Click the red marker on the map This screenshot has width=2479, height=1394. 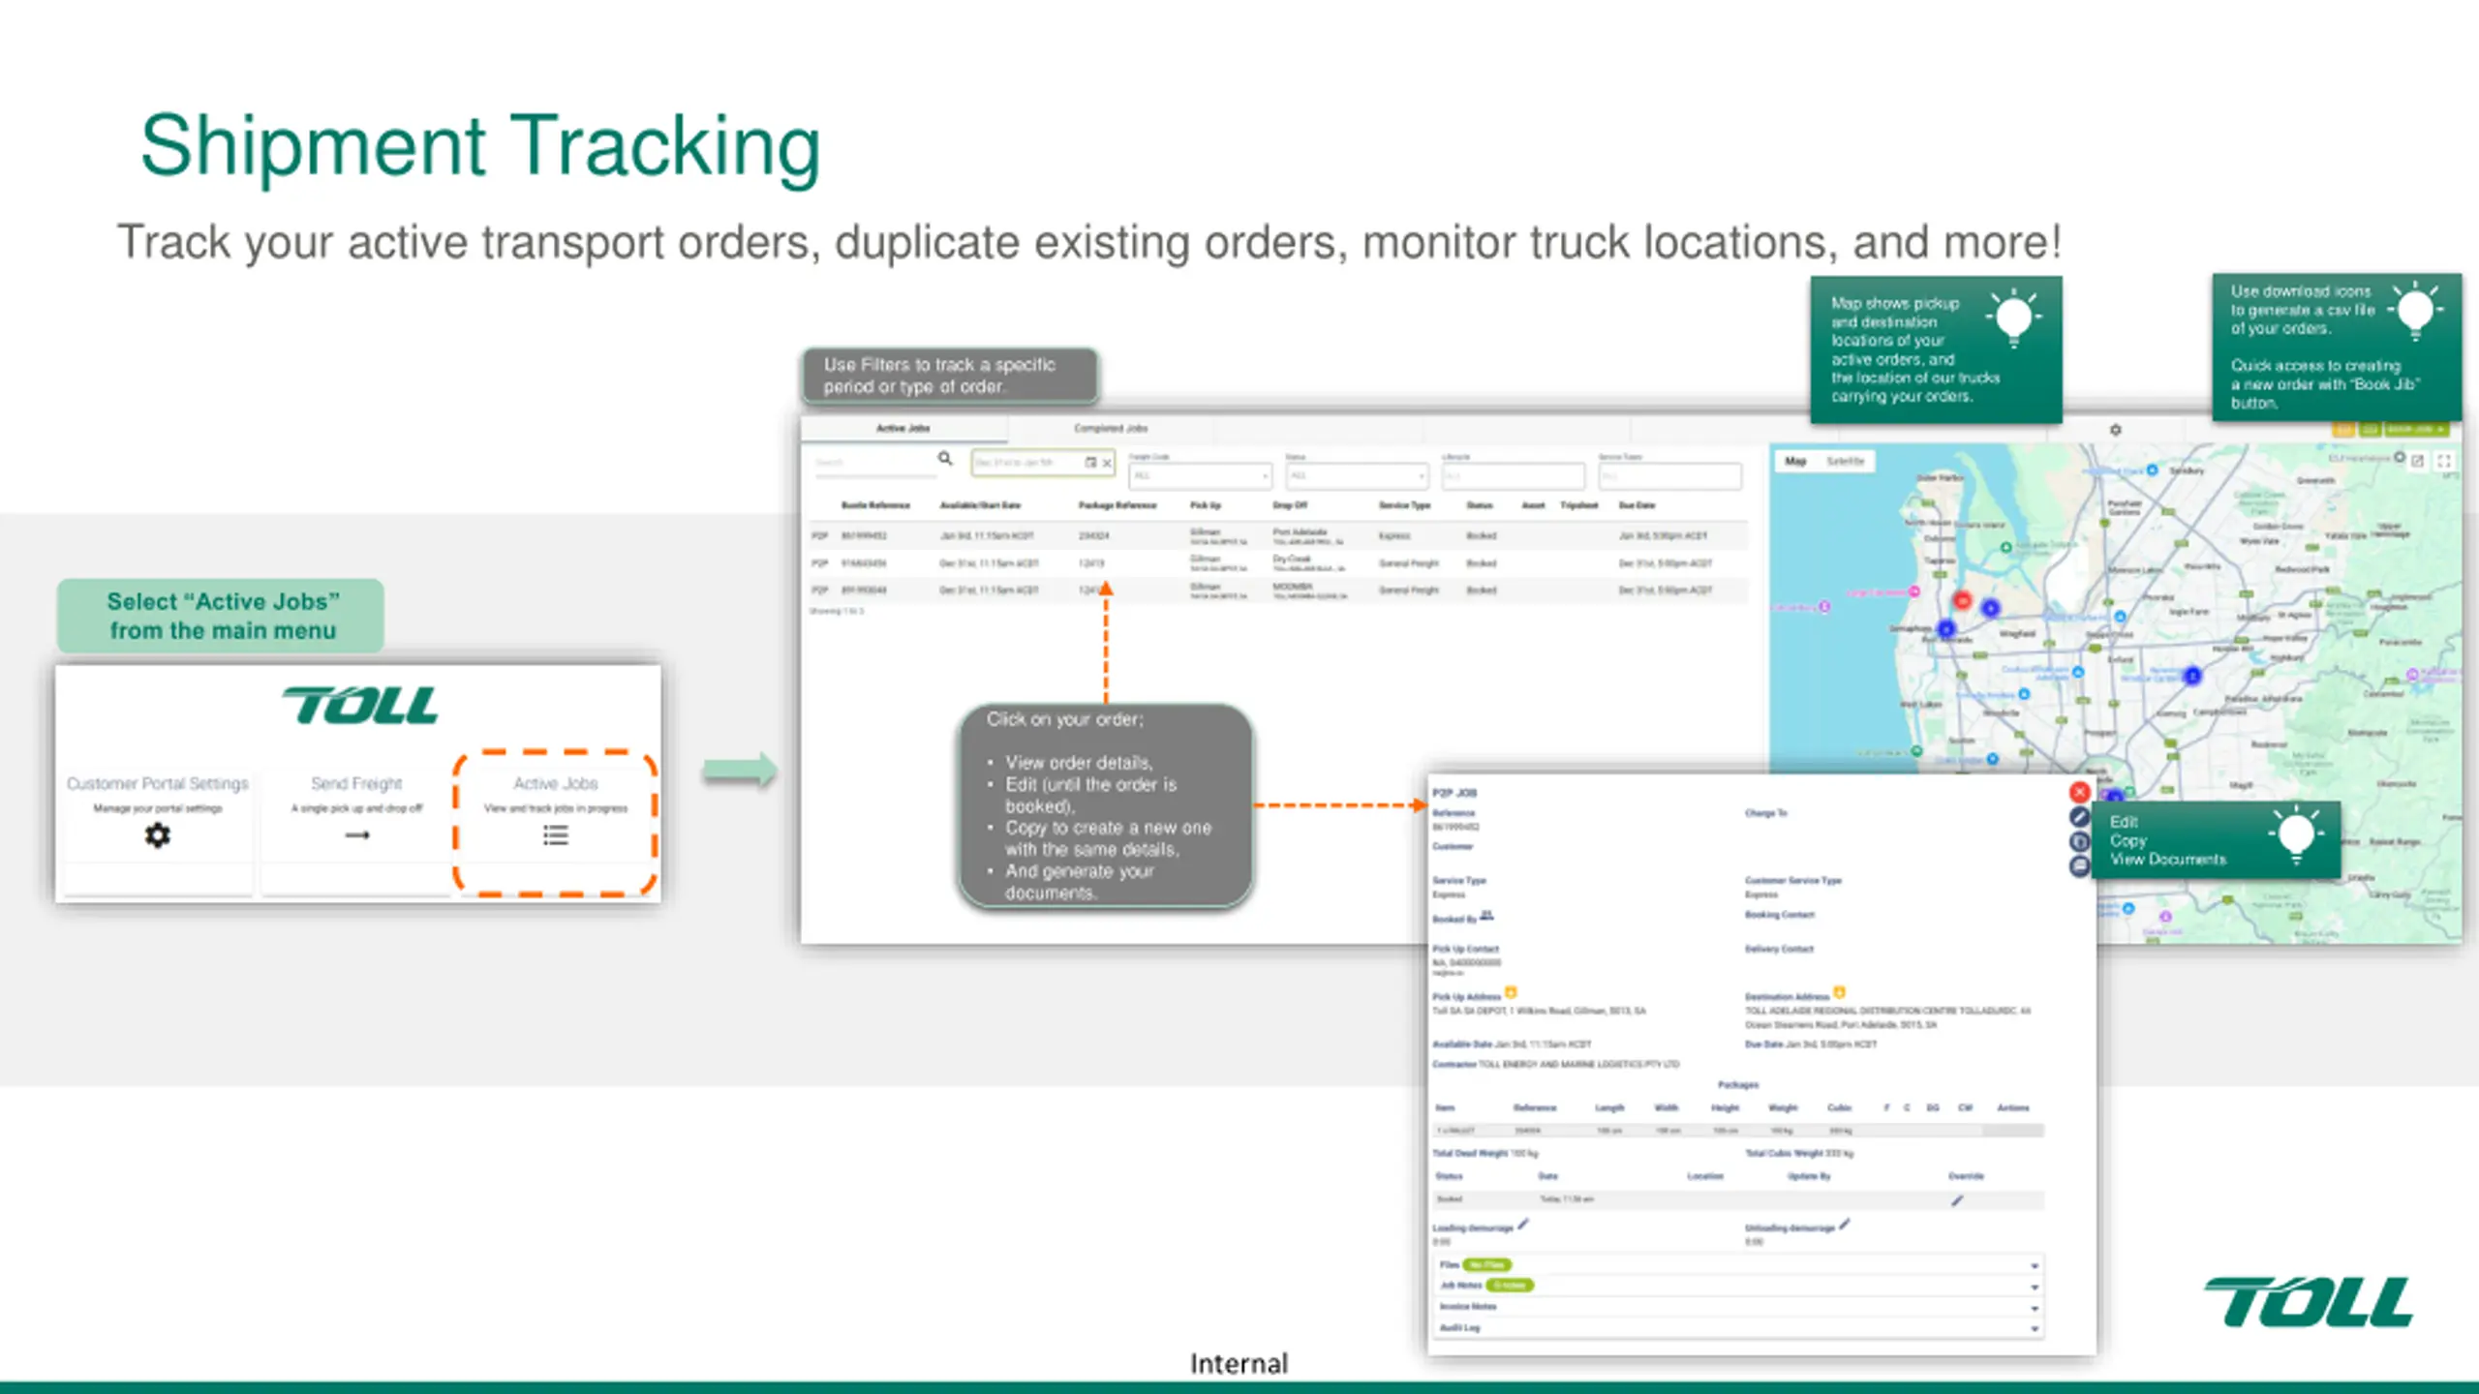pyautogui.click(x=1962, y=601)
